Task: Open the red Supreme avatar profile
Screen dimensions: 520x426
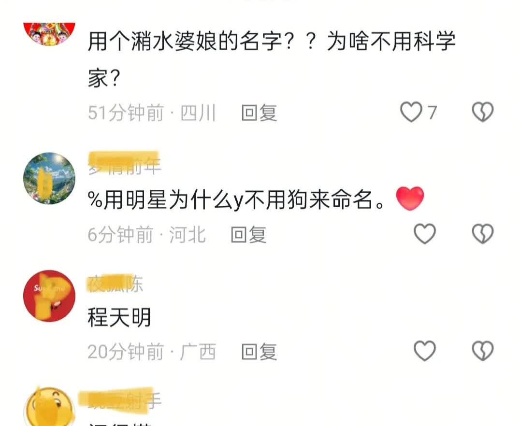Action: tap(49, 296)
